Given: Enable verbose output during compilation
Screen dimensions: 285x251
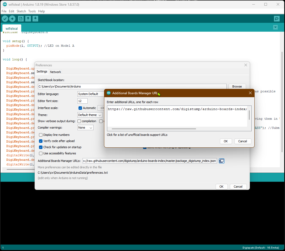Looking at the screenshot, I should [x=79, y=121].
